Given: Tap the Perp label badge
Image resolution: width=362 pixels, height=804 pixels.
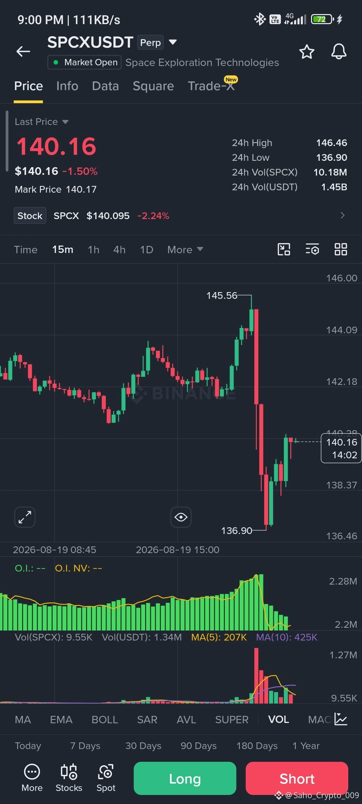Looking at the screenshot, I should pos(150,42).
